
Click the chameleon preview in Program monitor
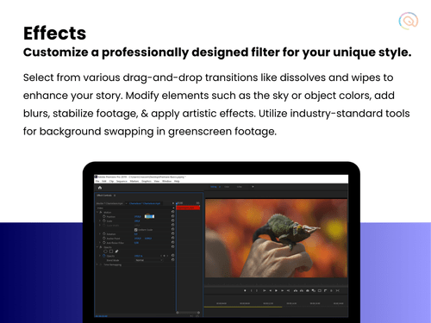pos(276,238)
